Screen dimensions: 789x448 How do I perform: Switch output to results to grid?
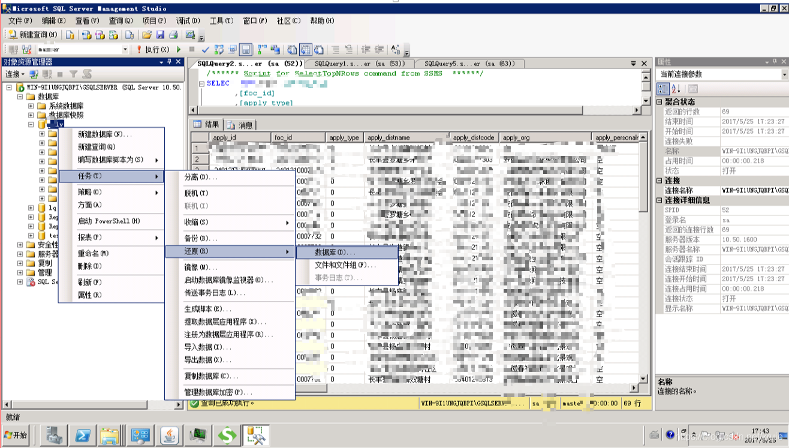[x=306, y=50]
